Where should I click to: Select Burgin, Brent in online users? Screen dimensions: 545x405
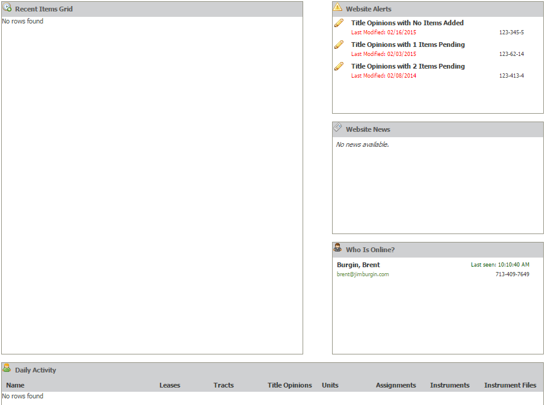[x=359, y=265]
